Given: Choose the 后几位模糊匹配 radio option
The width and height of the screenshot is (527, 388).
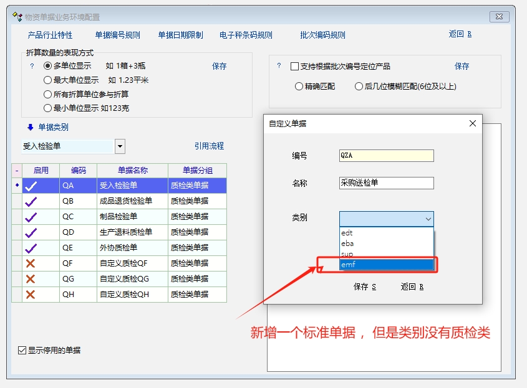Looking at the screenshot, I should tap(359, 87).
